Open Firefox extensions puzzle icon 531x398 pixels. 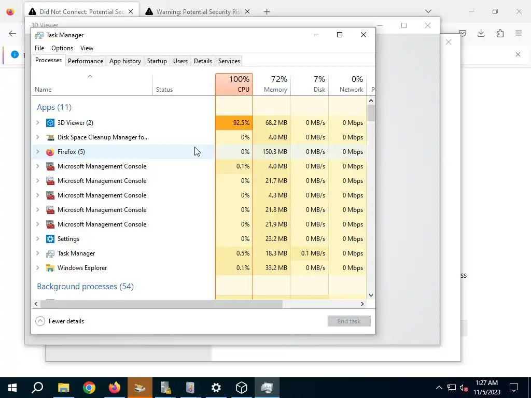pyautogui.click(x=500, y=33)
